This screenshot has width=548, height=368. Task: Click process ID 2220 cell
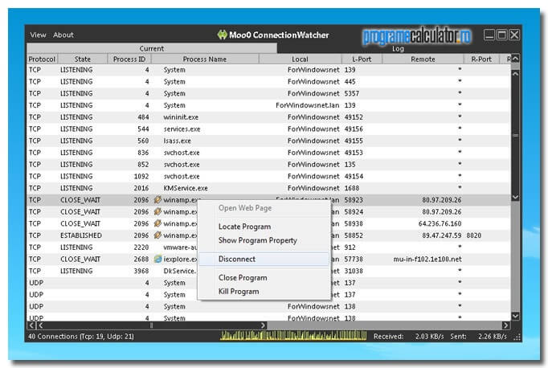tap(141, 247)
